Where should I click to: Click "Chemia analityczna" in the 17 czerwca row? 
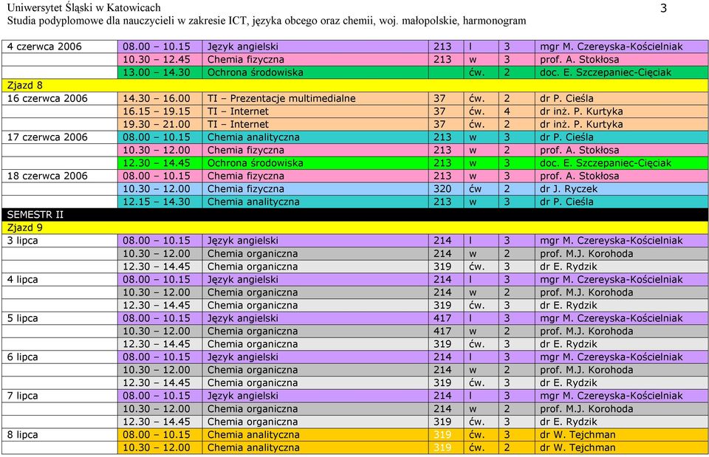(x=253, y=137)
